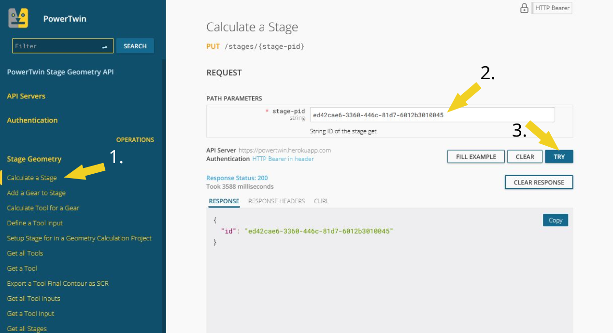613x333 pixels.
Task: Click the stage-pid text field
Action: tap(432, 115)
